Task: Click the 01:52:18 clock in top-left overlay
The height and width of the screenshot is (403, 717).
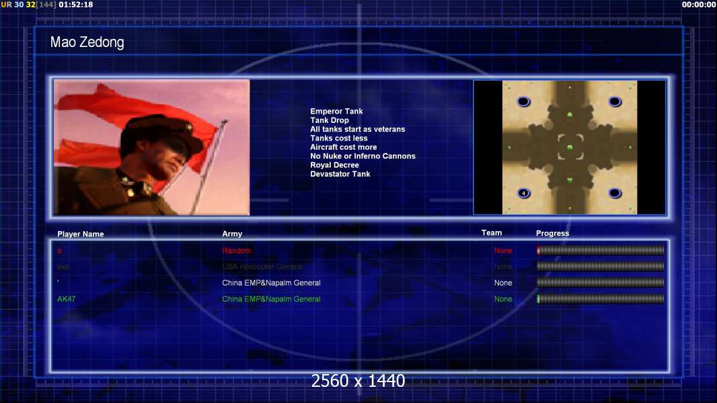Action: (x=76, y=5)
